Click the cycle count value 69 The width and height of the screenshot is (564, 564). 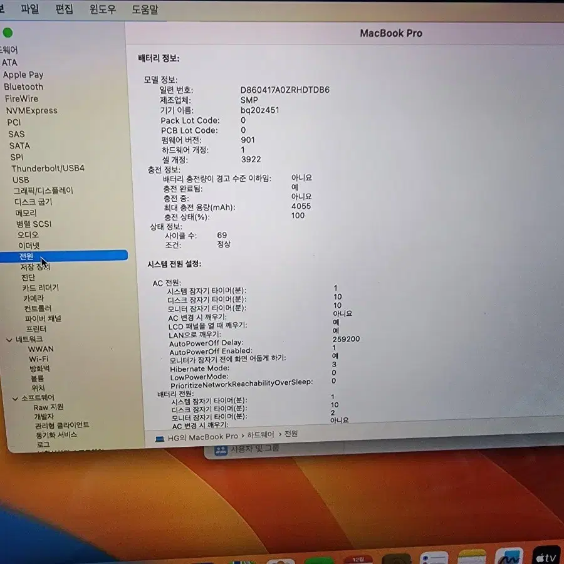point(222,235)
